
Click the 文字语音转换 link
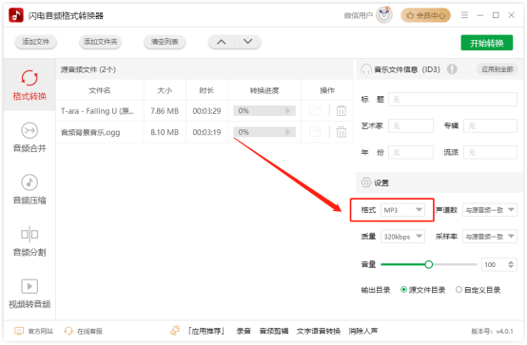click(x=319, y=332)
